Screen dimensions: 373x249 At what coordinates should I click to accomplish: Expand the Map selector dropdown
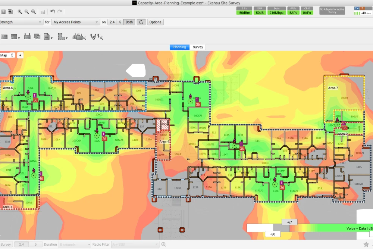pyautogui.click(x=7, y=55)
